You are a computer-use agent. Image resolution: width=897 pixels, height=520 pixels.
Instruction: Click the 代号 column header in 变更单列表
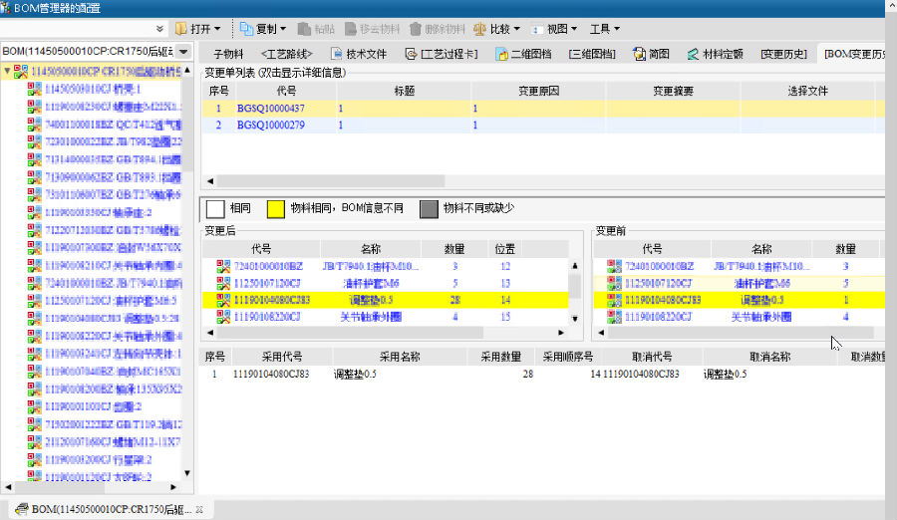tap(286, 91)
